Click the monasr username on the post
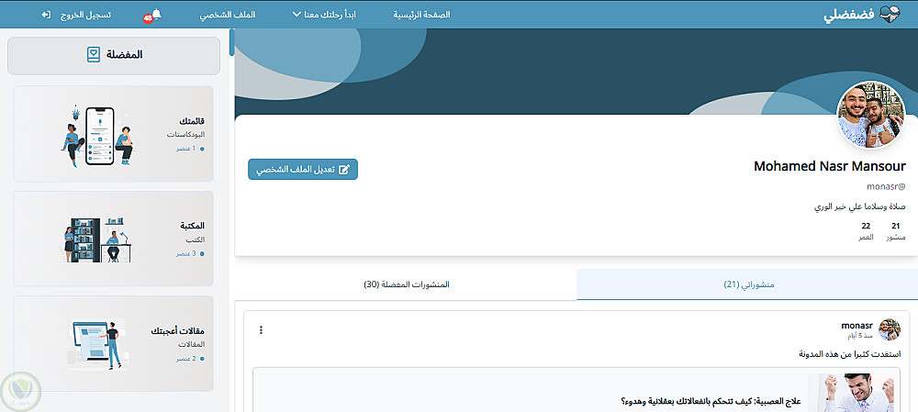This screenshot has width=918, height=412. [857, 326]
